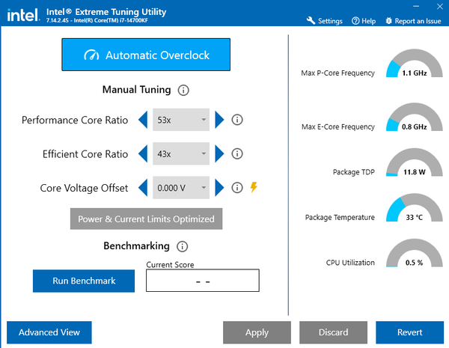Expand the Core Voltage Offset 0.000 V dropdown
The width and height of the screenshot is (449, 348).
tap(181, 188)
